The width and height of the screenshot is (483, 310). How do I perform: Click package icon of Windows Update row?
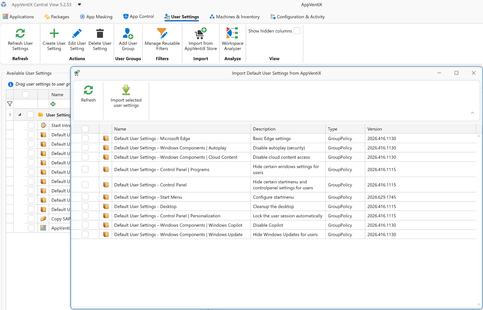[106, 234]
